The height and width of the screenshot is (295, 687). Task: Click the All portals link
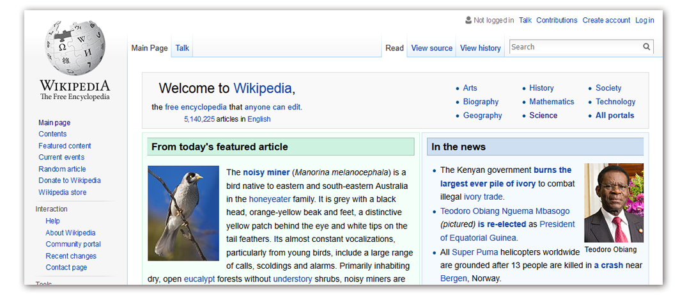click(615, 115)
